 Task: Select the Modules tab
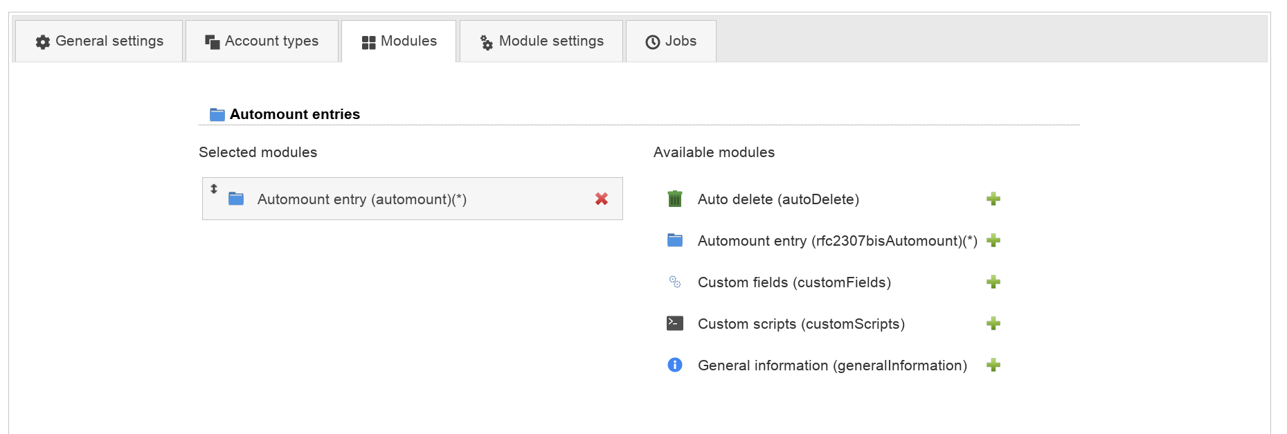pos(399,42)
